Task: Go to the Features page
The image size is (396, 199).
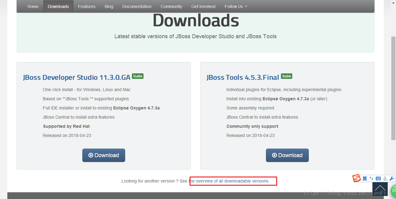Action: tap(87, 6)
